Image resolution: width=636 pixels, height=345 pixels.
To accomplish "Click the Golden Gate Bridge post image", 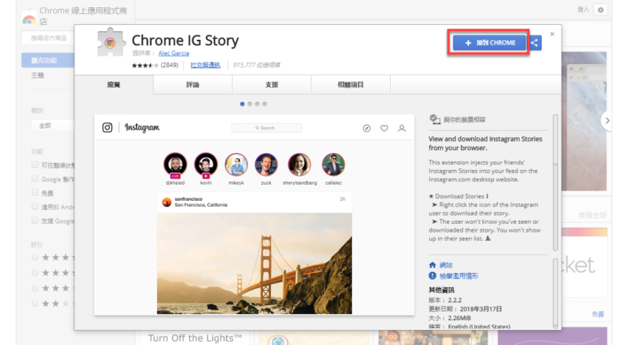I will pos(254,263).
